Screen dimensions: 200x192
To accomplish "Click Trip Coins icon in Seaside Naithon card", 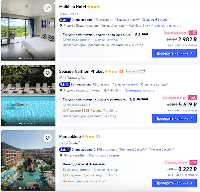I will click(x=64, y=111).
